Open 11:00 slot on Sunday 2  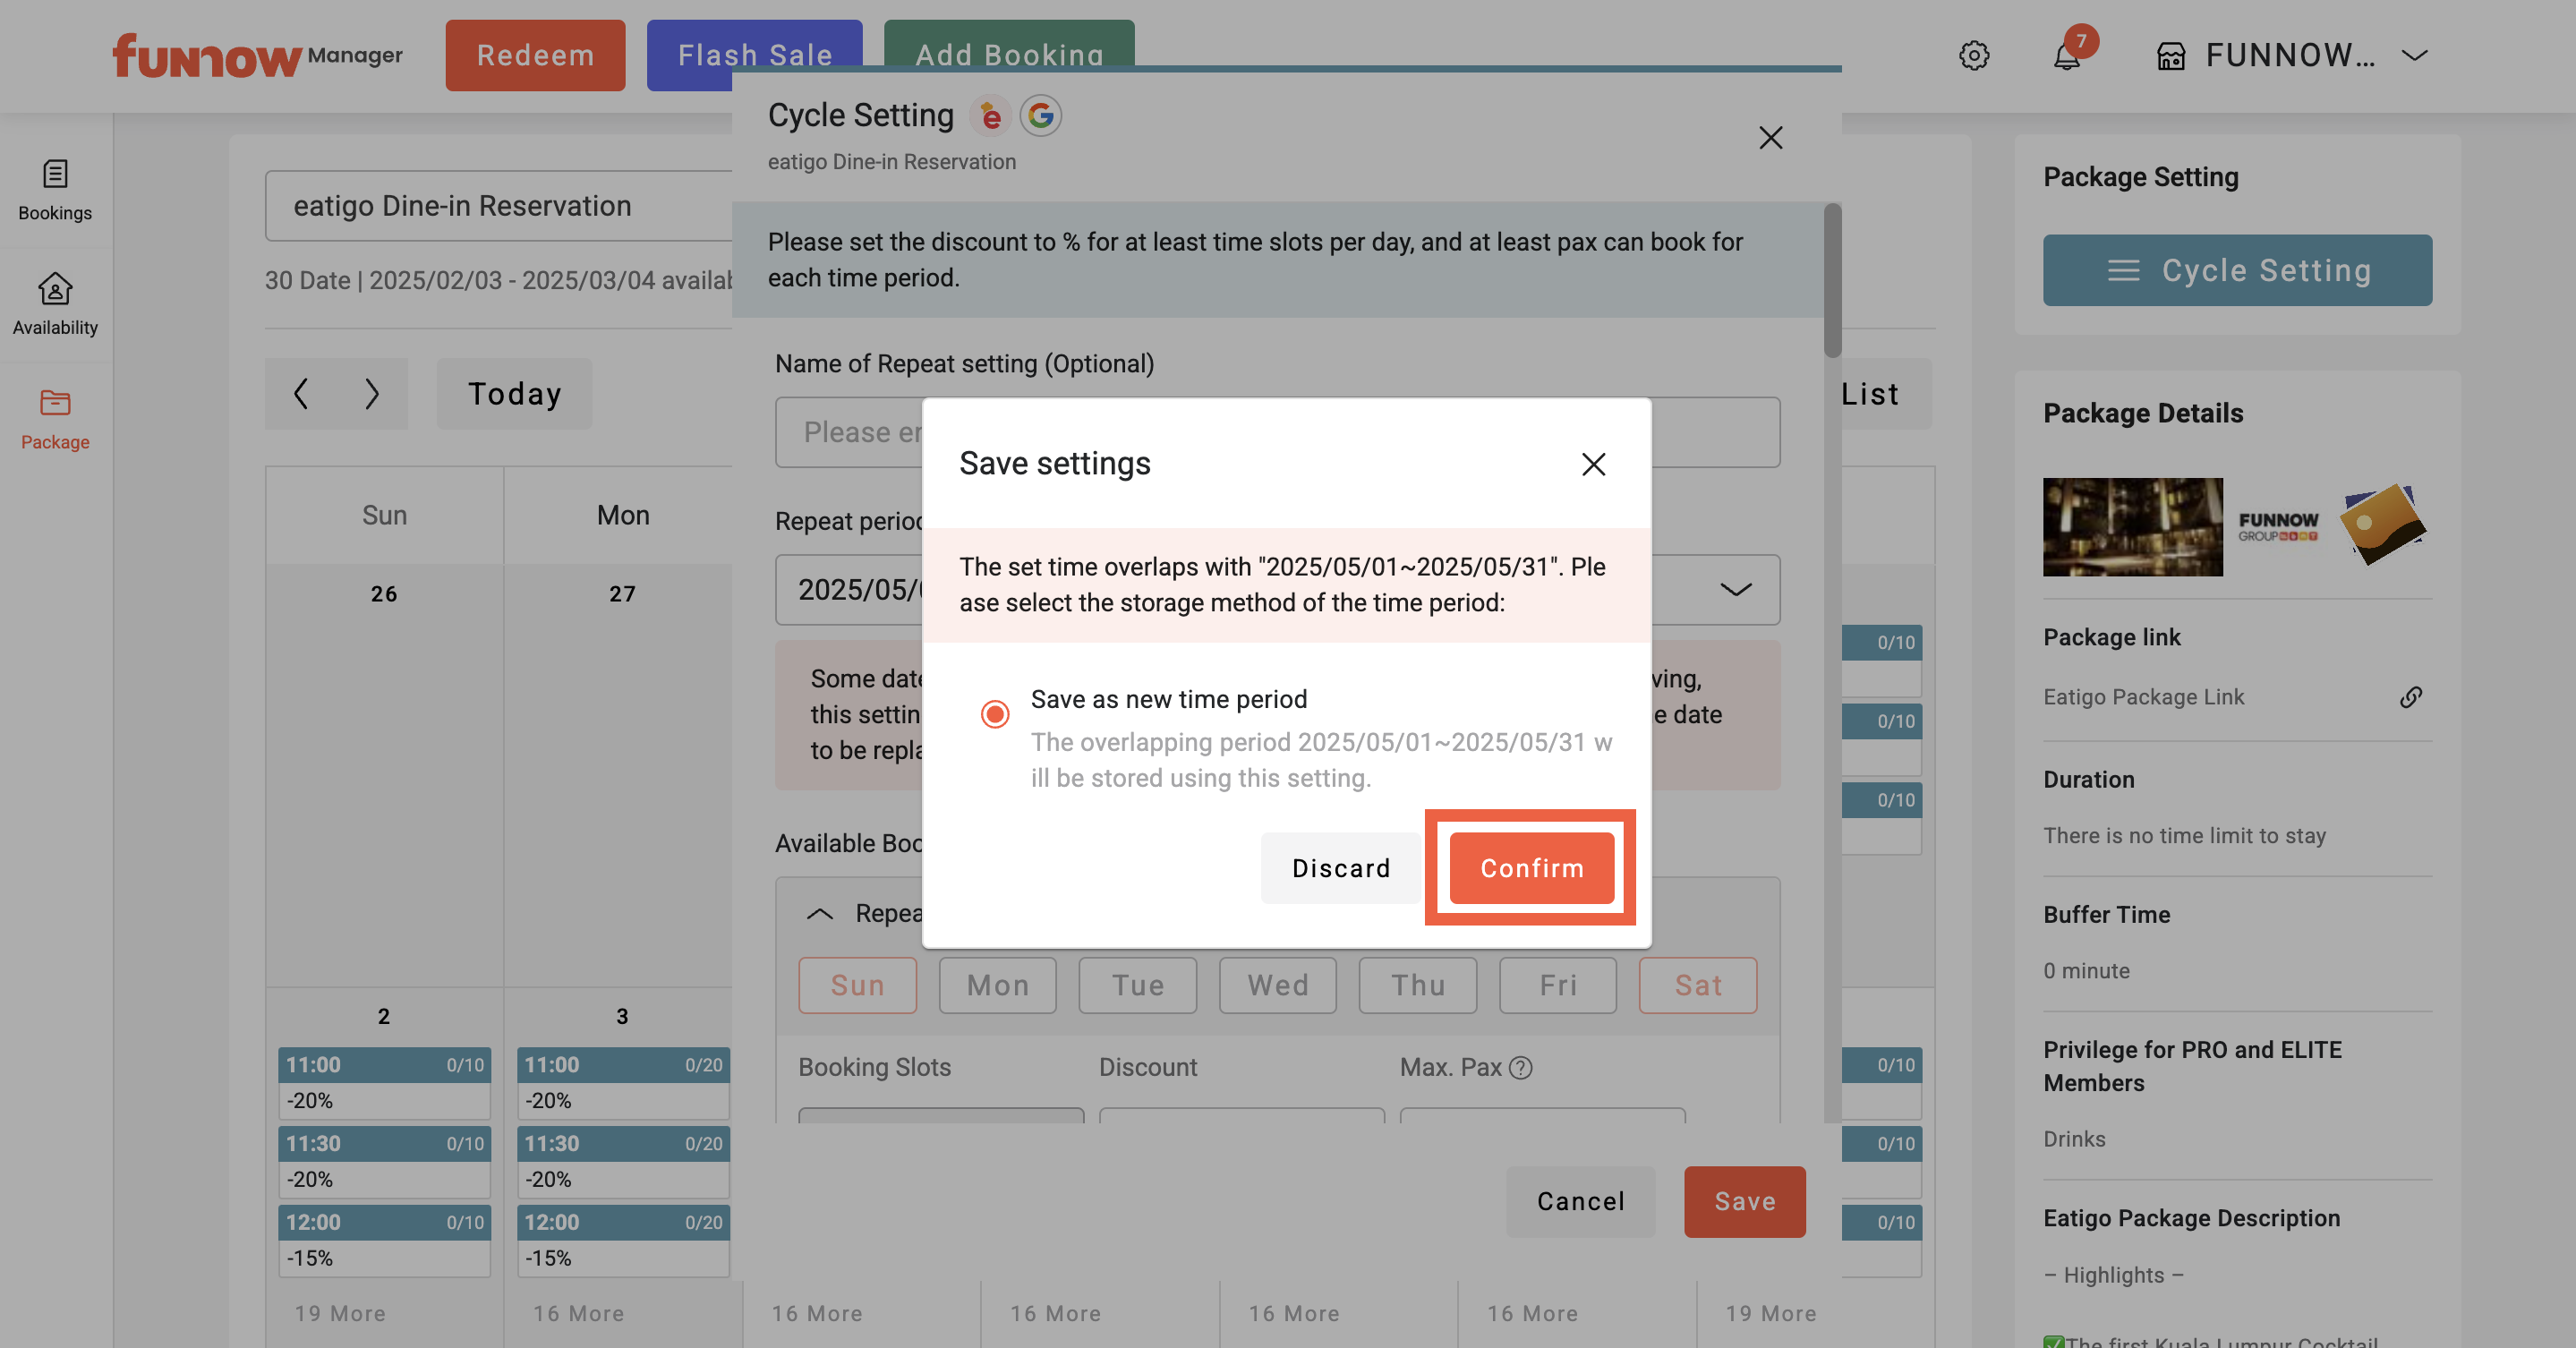pyautogui.click(x=384, y=1083)
